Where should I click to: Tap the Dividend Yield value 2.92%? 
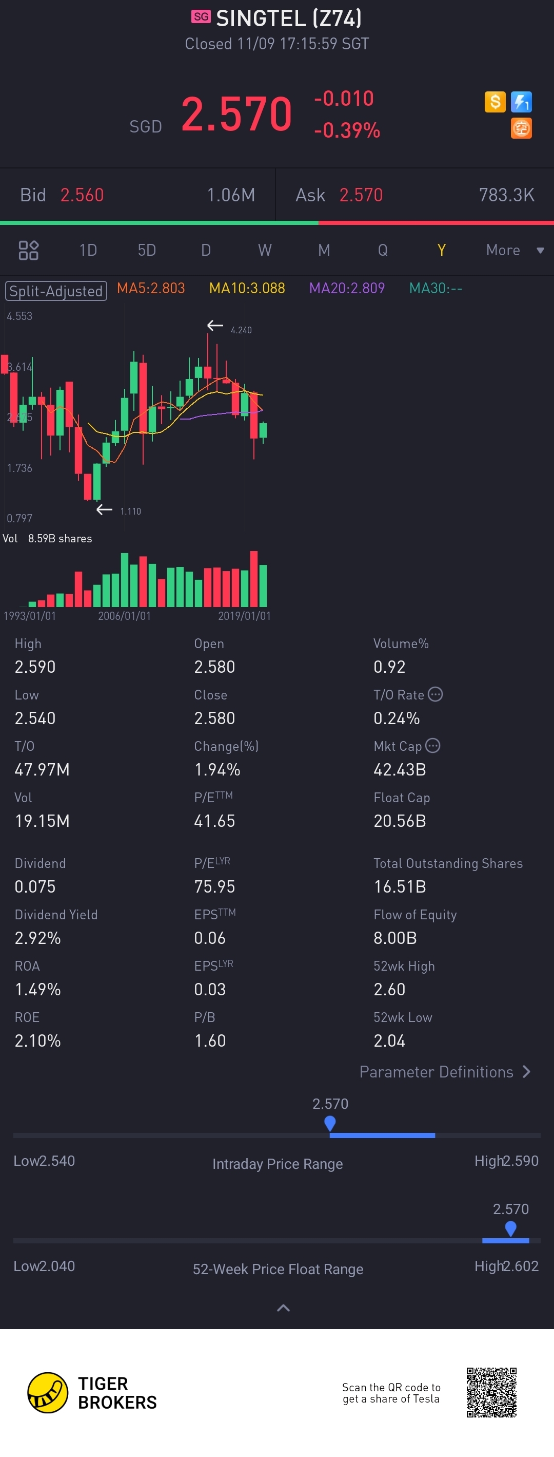[x=38, y=938]
